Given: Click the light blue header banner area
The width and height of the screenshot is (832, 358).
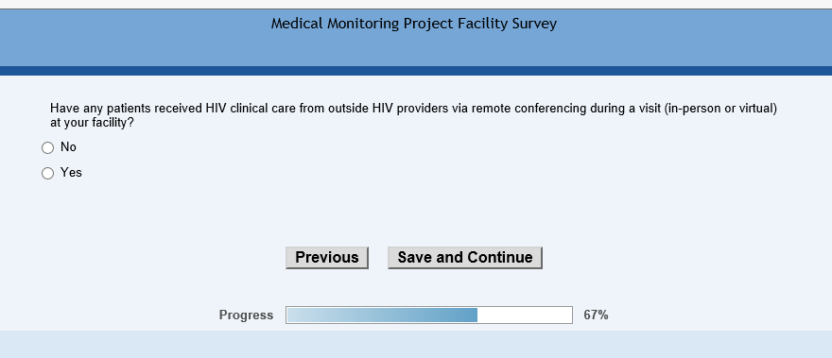Looking at the screenshot, I should coord(416,38).
